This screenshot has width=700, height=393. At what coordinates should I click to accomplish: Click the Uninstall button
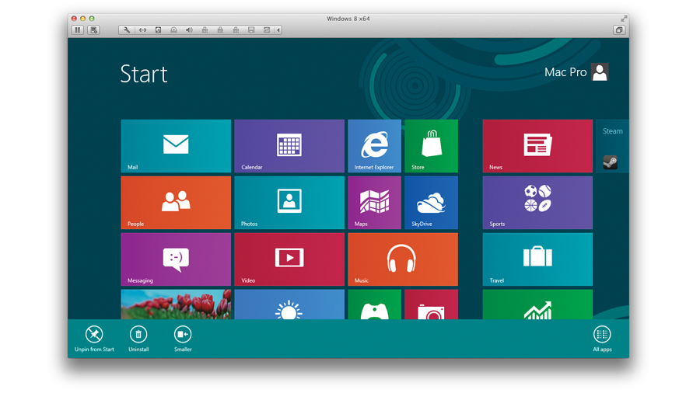(138, 339)
